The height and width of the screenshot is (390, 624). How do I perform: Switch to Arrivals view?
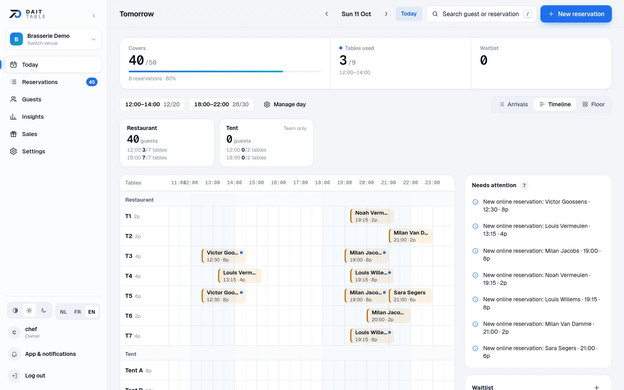point(513,104)
